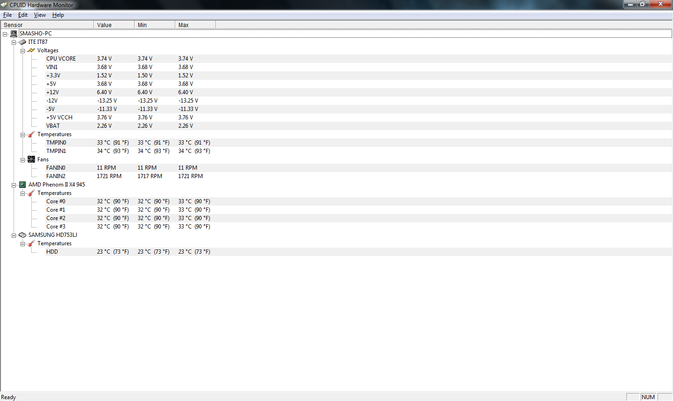The image size is (673, 401).
Task: Select the Core #0 row
Action: point(358,201)
